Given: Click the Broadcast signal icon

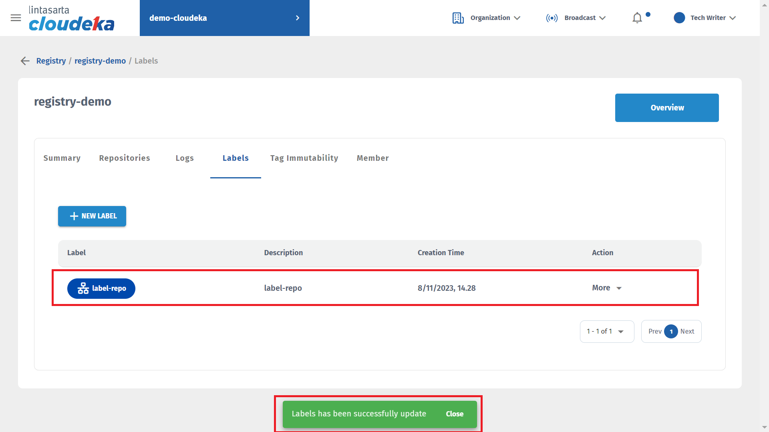Looking at the screenshot, I should 552,18.
